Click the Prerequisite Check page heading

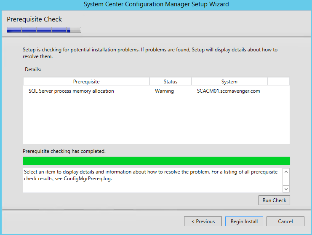tap(34, 19)
